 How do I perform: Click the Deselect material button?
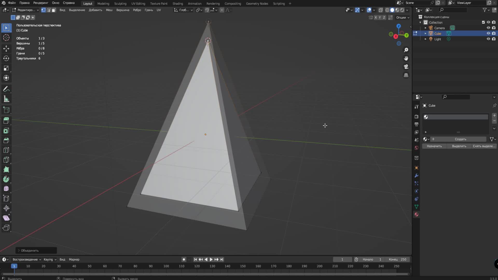pos(484,146)
